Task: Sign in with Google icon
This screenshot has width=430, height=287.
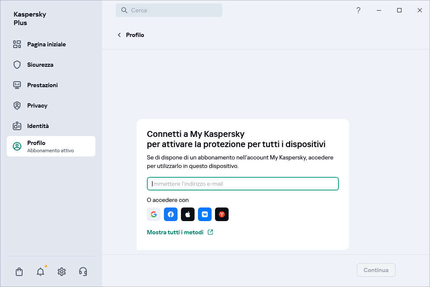Action: tap(154, 214)
